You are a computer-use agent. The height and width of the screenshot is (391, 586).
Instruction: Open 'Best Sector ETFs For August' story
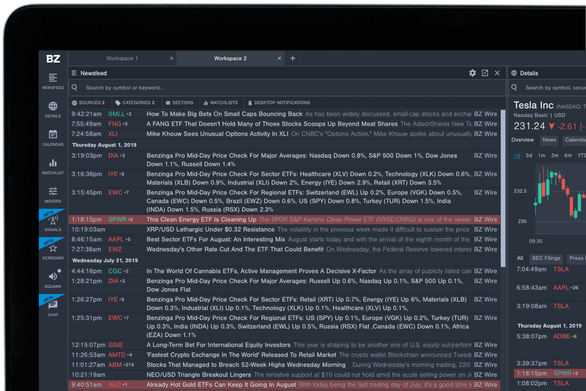[216, 239]
